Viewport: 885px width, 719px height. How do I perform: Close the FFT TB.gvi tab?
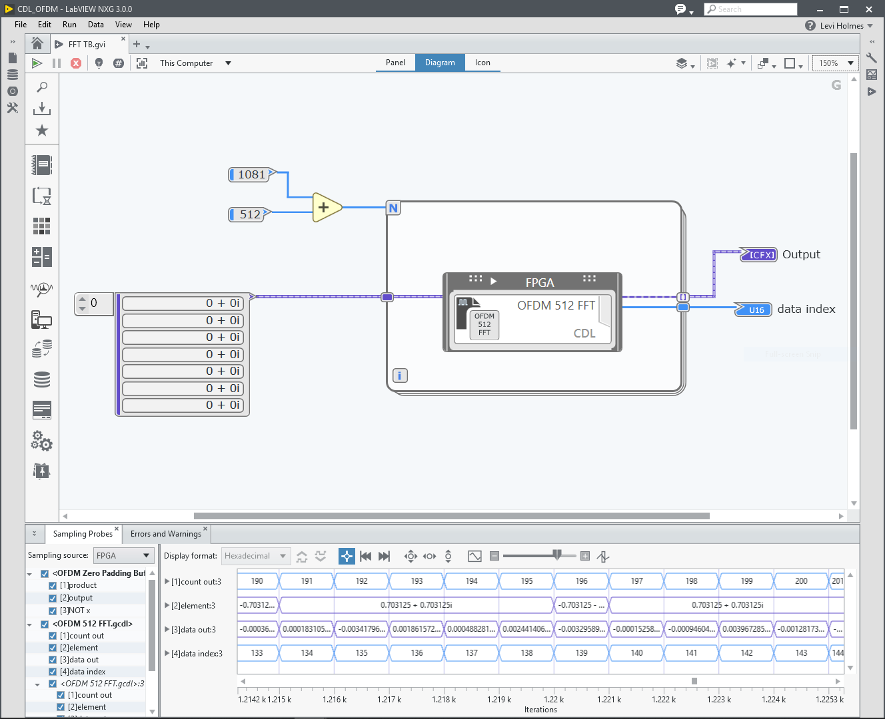point(123,39)
